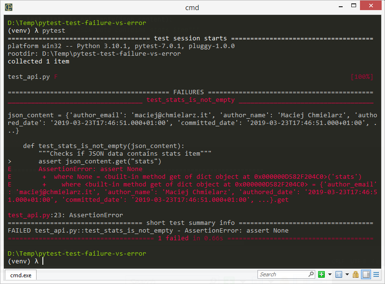The image size is (385, 284).
Task: Toggle the padlock console lock icon
Action: click(x=356, y=274)
